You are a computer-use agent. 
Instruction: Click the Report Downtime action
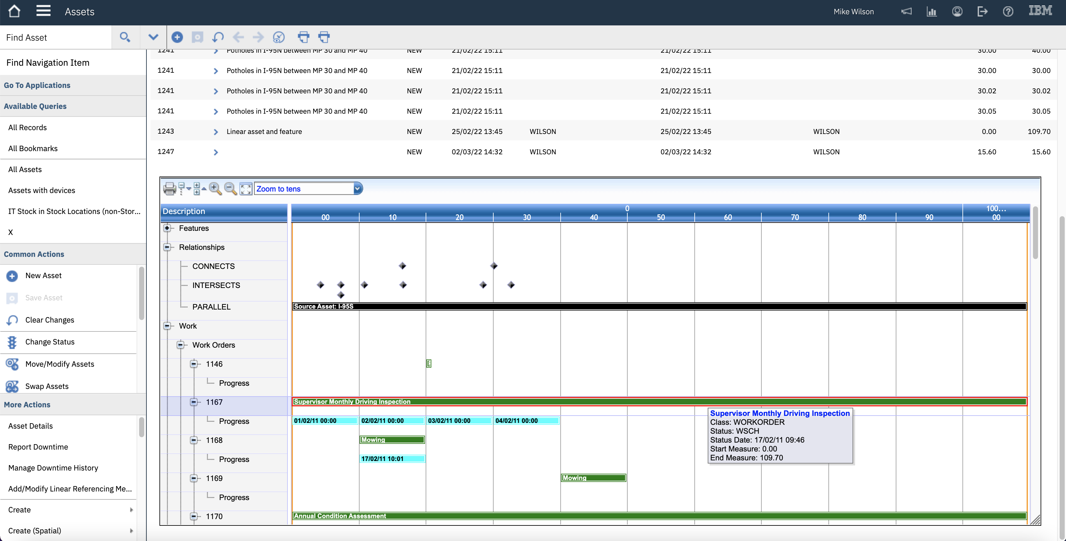click(38, 447)
